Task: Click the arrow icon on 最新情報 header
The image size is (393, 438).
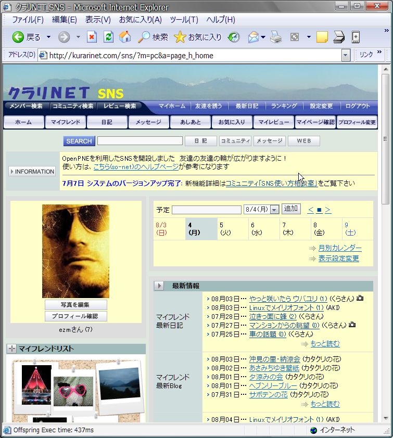Action: pos(159,286)
